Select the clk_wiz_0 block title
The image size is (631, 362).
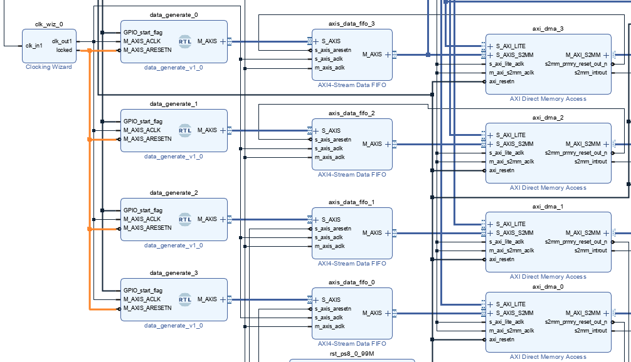[x=49, y=24]
